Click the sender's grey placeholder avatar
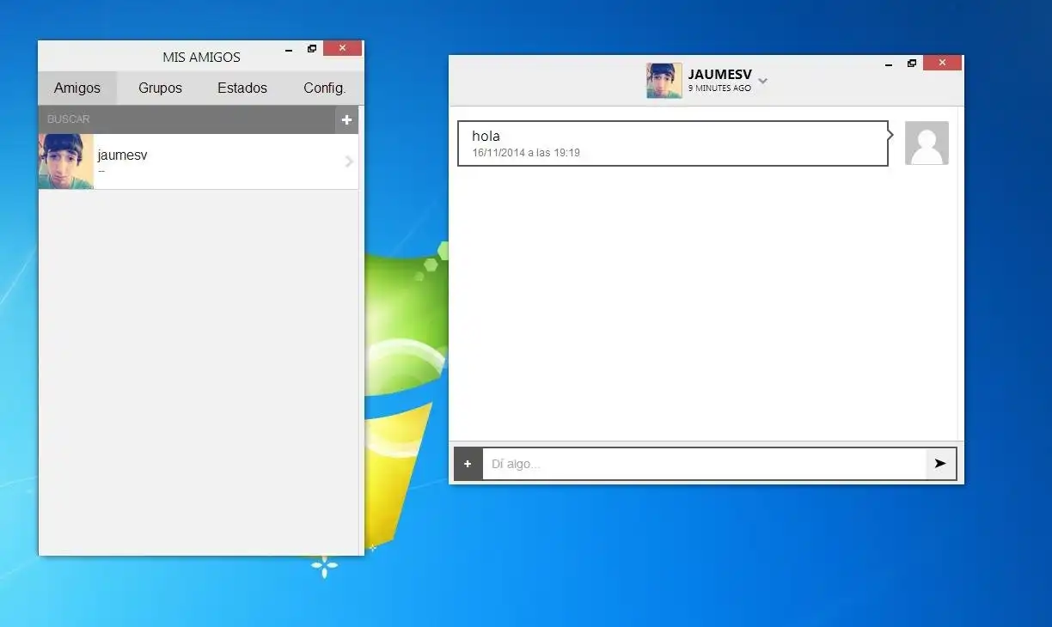Screen dimensions: 1052x627 pyautogui.click(x=927, y=143)
